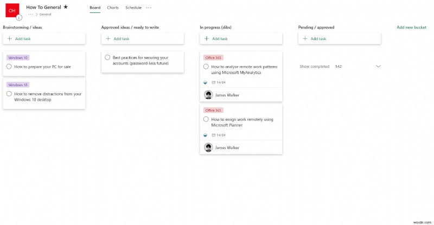Click plus icon in In progress Add task
Image resolution: width=434 pixels, height=225 pixels.
tap(207, 38)
